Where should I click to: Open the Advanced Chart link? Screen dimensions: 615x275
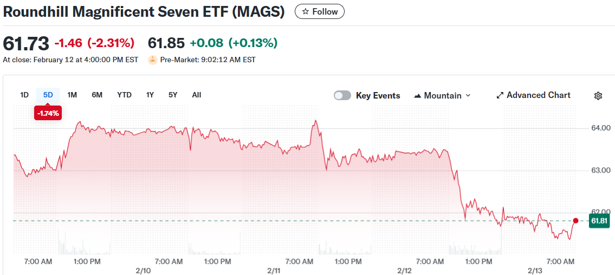click(538, 95)
